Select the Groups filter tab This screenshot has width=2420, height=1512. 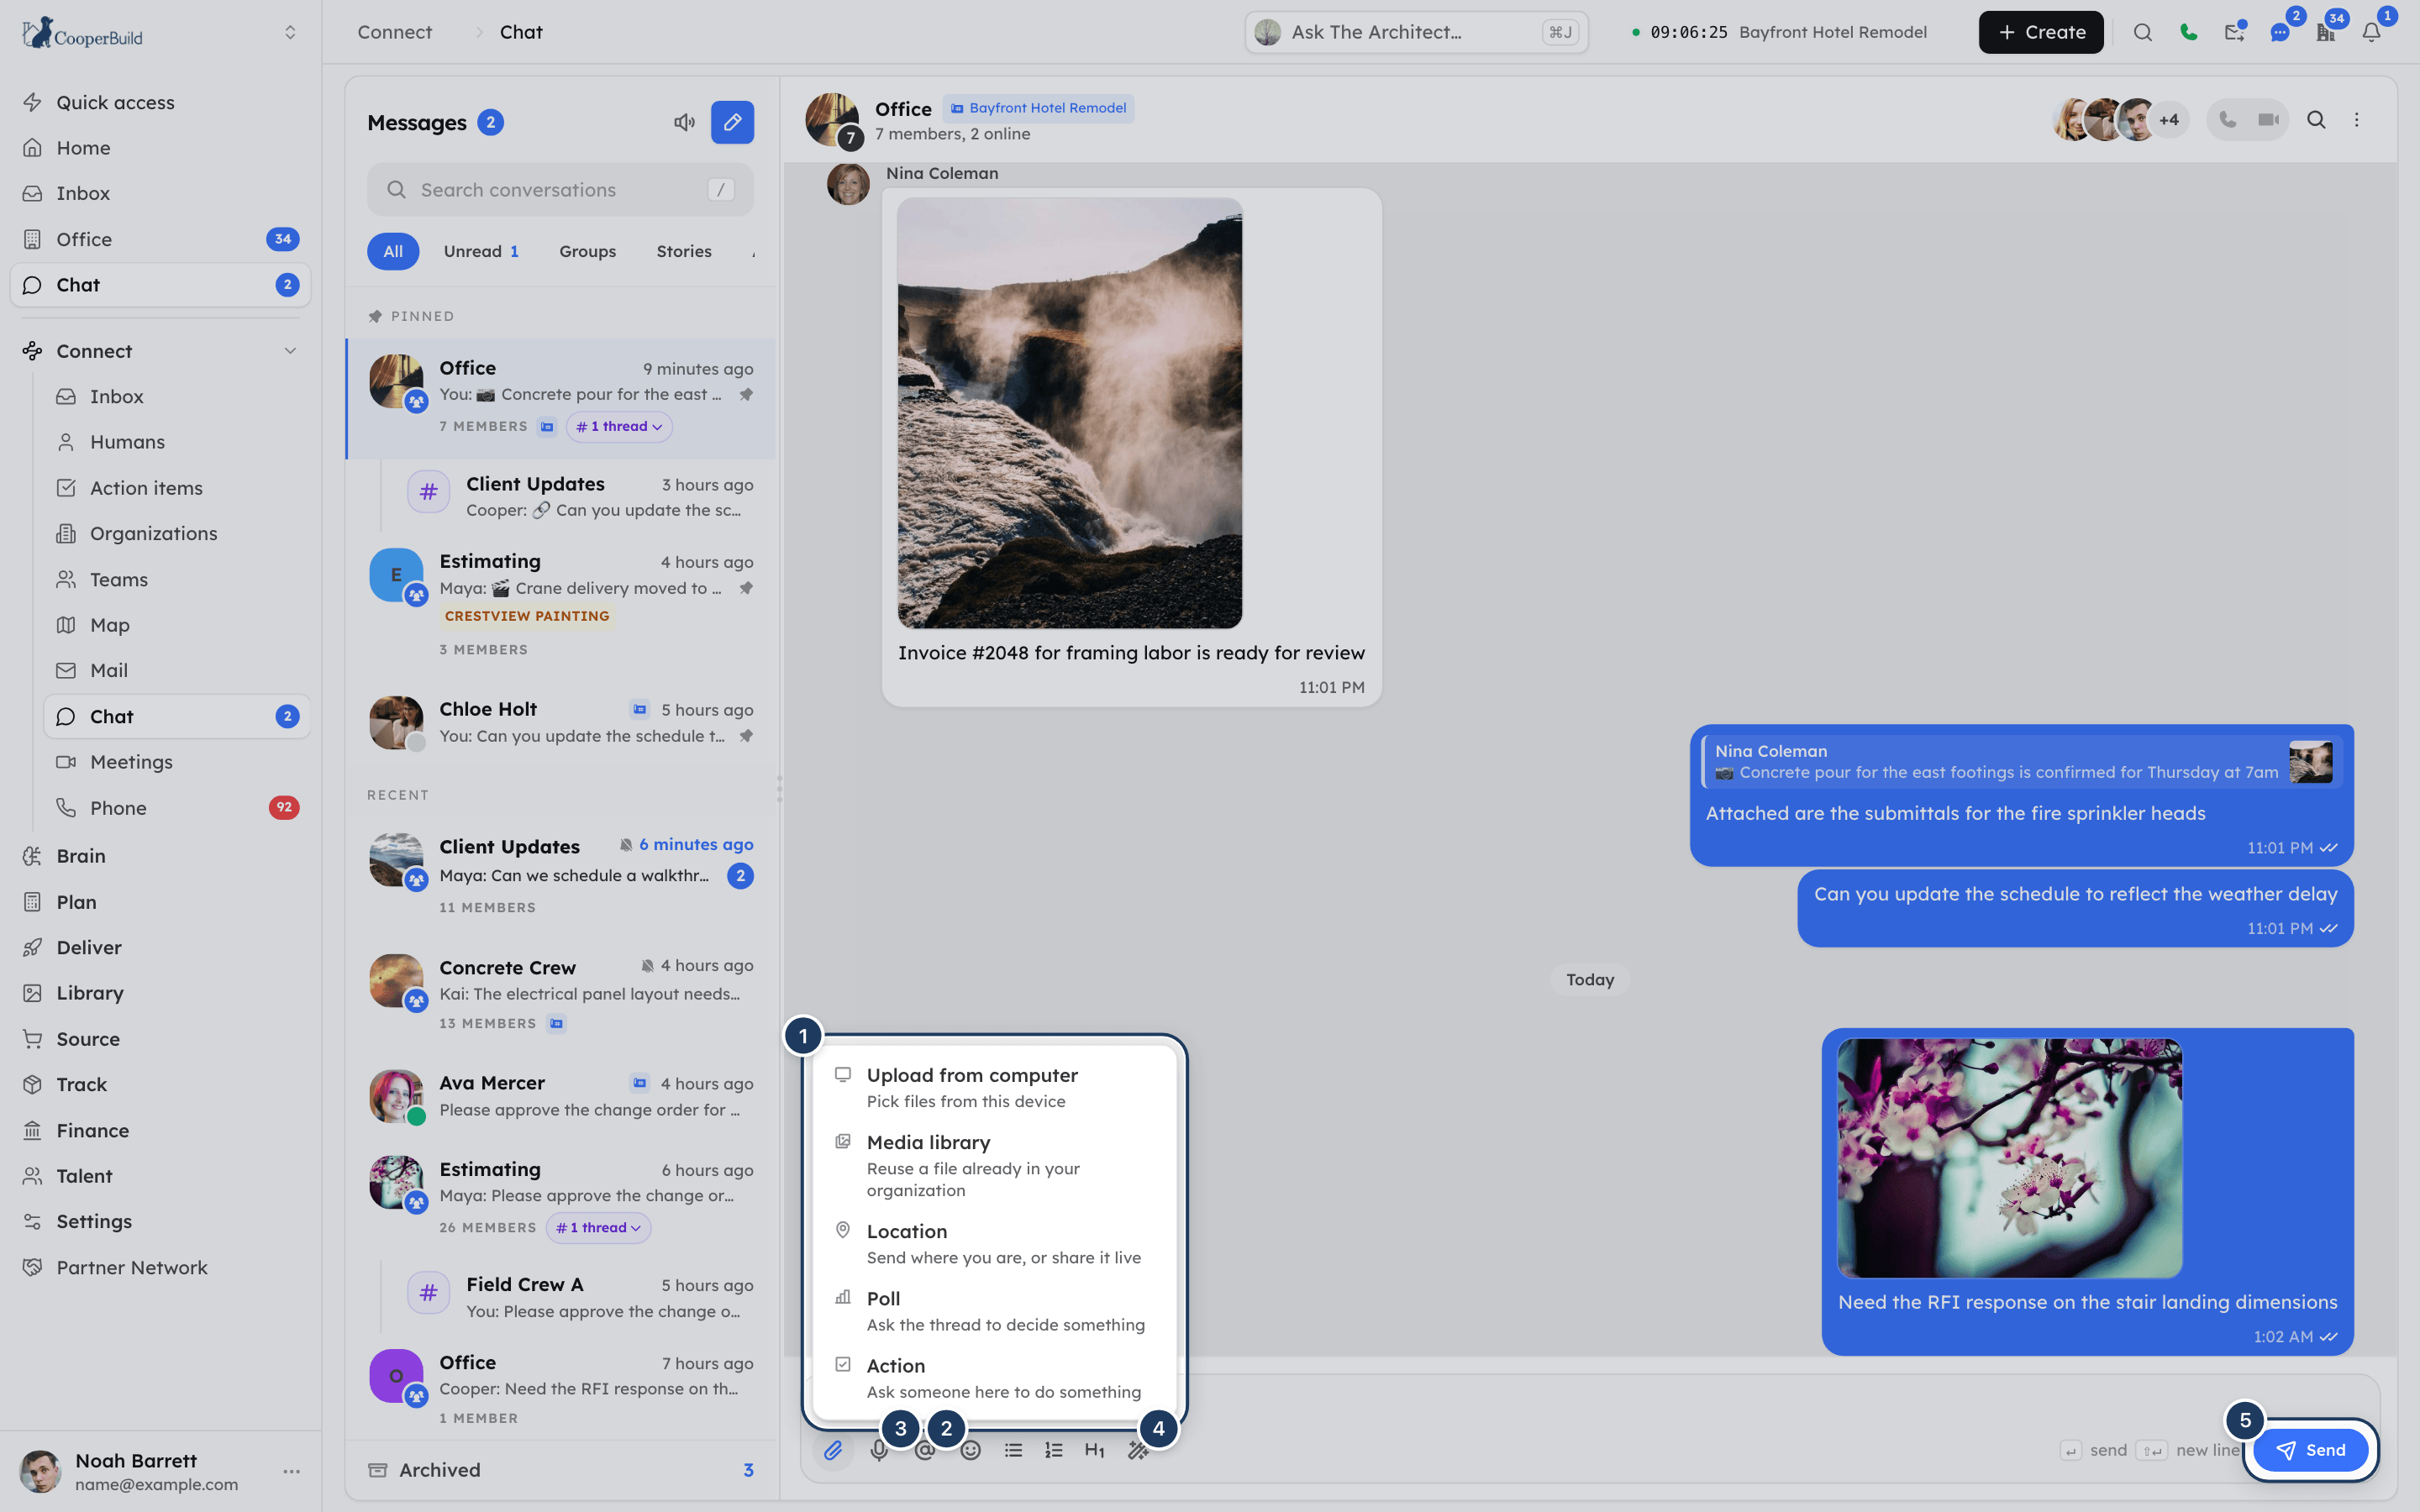(587, 251)
